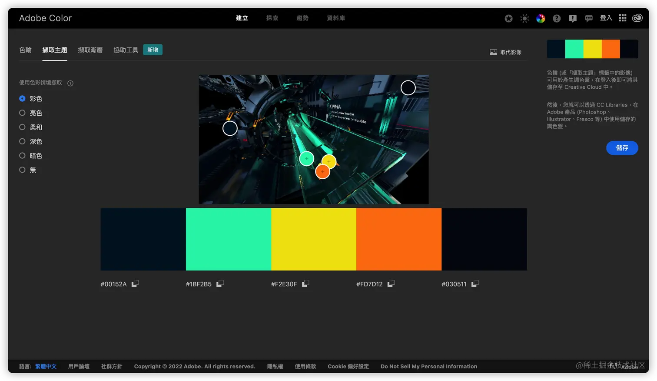
Task: Select the 亮色 radio button
Action: coord(22,113)
